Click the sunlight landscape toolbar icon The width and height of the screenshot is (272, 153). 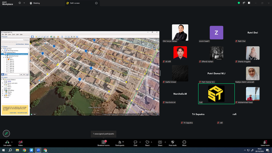pos(54,37)
